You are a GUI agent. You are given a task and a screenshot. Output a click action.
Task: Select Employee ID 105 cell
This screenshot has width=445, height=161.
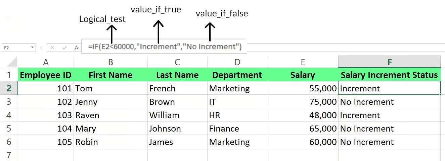46,142
